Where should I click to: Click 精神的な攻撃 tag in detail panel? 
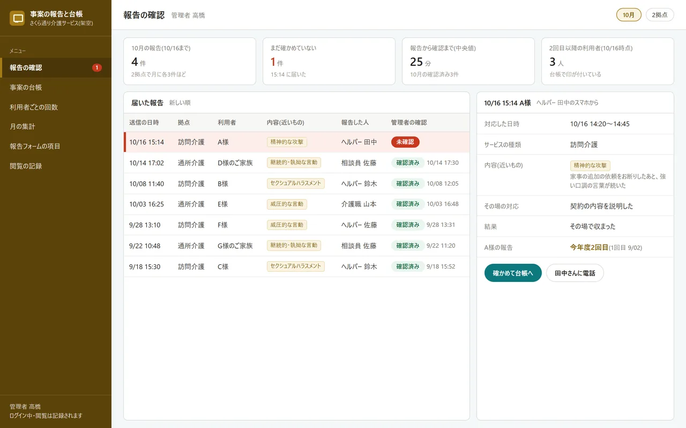click(x=590, y=166)
